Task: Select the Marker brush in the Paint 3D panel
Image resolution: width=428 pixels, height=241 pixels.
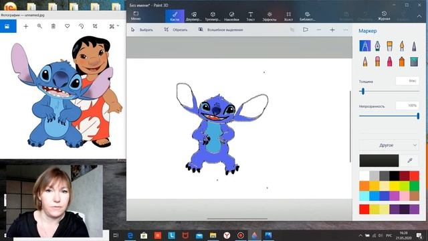Action: coord(365,46)
